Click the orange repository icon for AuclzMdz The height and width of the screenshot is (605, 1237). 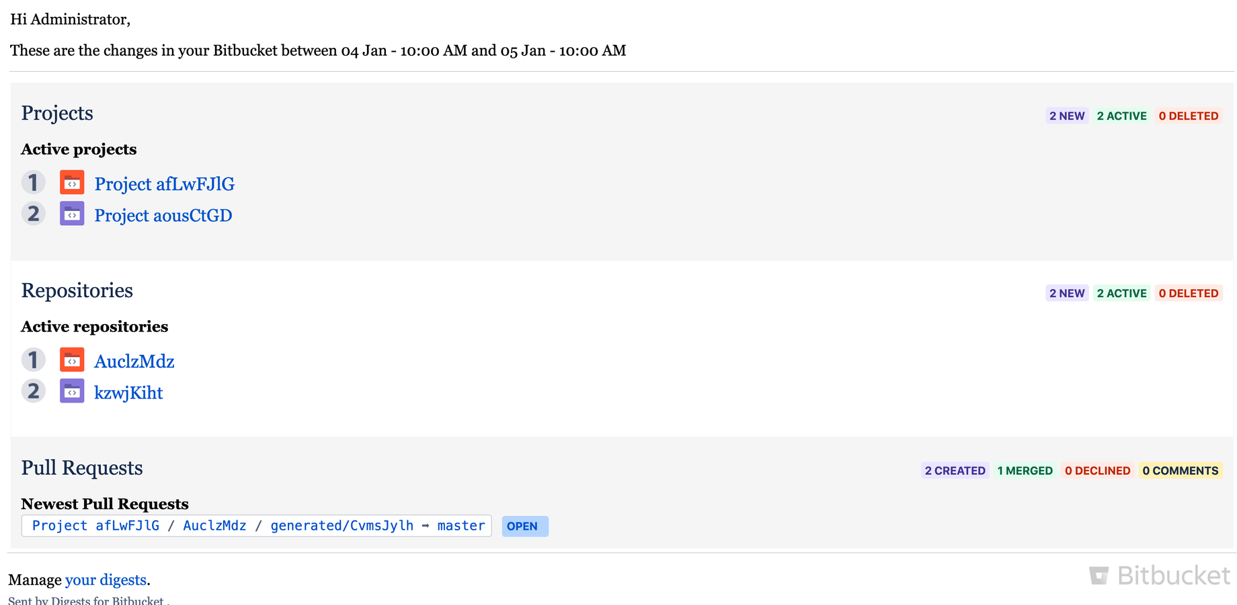(72, 360)
